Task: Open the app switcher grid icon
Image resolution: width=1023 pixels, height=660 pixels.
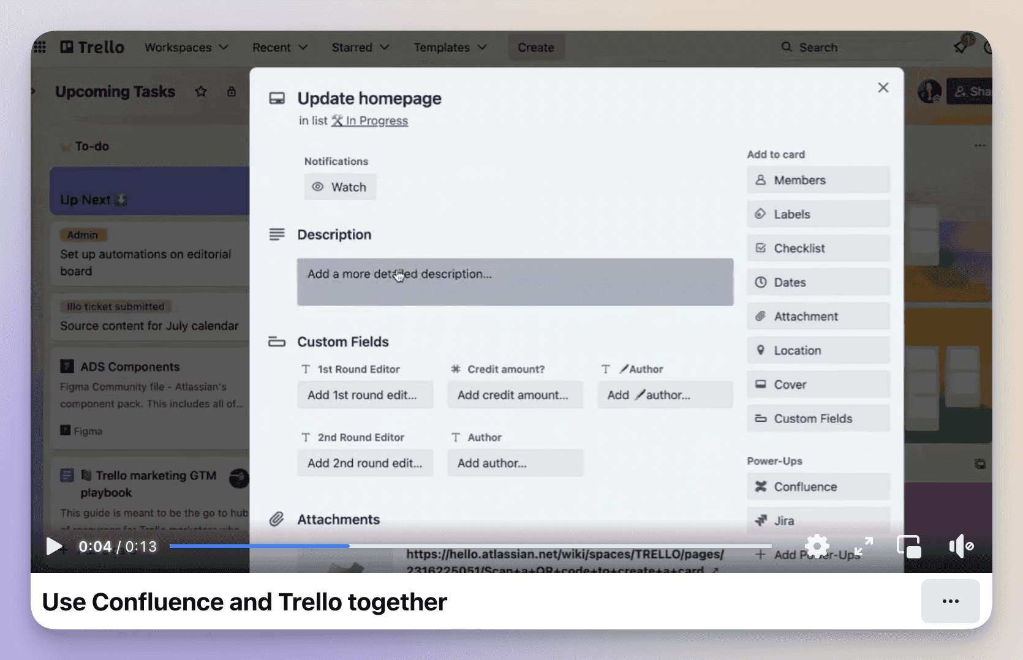Action: point(40,47)
